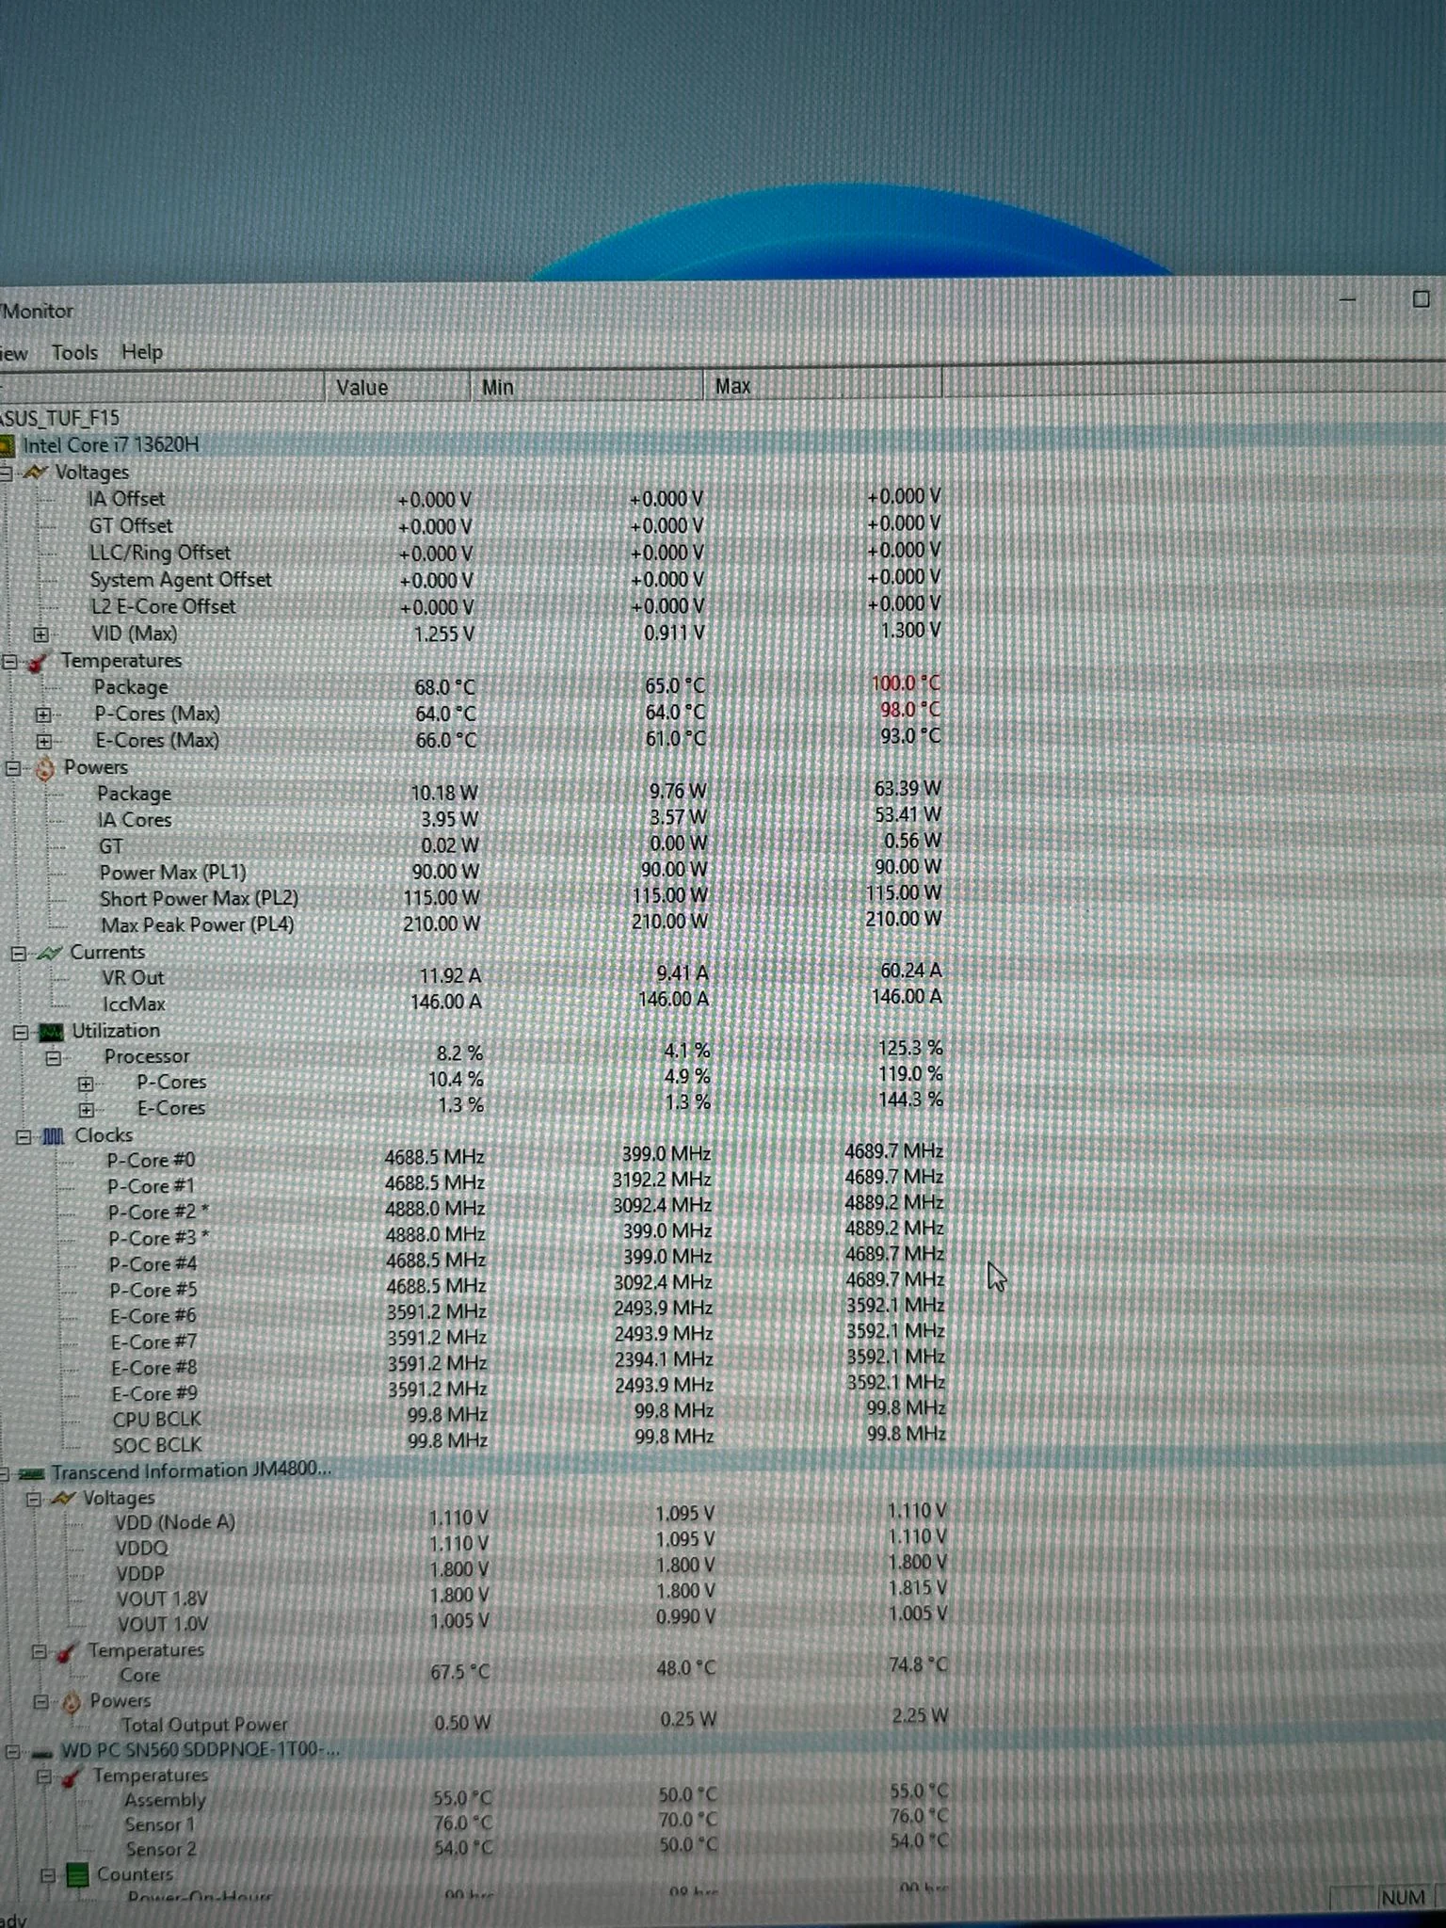Collapse the Utilization section
The height and width of the screenshot is (1928, 1446).
coord(20,1033)
